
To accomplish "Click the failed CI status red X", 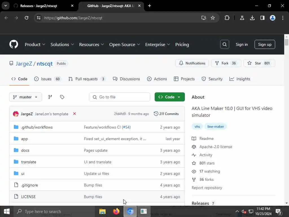I will coord(75,114).
